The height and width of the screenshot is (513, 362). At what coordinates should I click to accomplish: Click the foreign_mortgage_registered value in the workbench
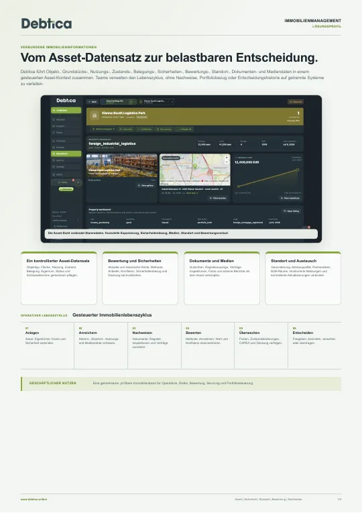248,223
